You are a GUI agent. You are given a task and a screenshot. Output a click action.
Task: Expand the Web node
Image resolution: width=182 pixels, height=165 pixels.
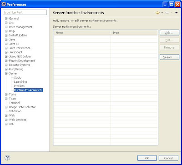pyautogui.click(x=6, y=115)
